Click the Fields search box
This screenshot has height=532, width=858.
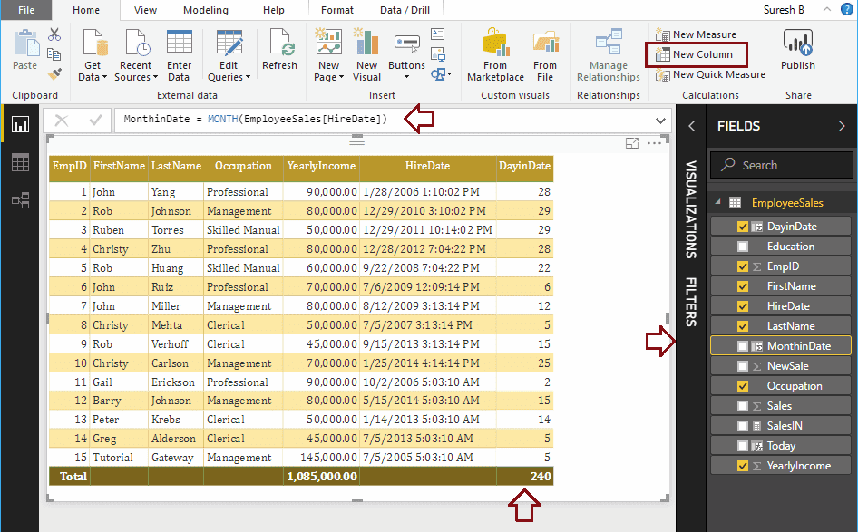(781, 165)
